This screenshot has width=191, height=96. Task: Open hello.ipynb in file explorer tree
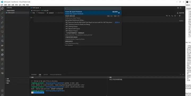(x=17, y=13)
